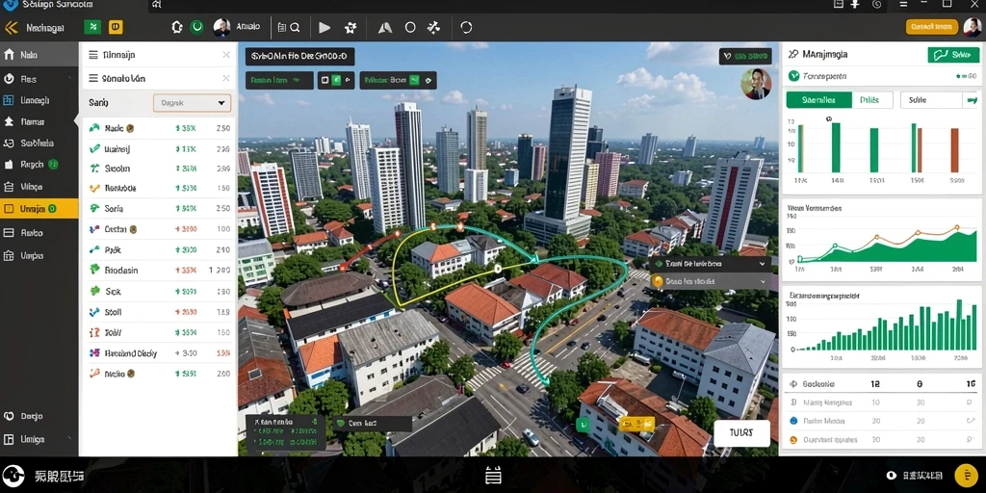Toggle the switch beside the green check row

point(967,77)
